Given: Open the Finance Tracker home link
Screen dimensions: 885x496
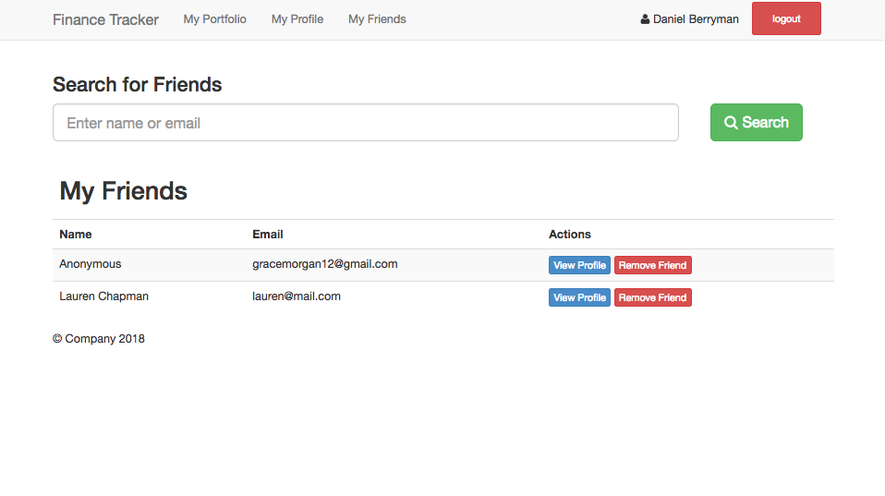Looking at the screenshot, I should coord(105,19).
